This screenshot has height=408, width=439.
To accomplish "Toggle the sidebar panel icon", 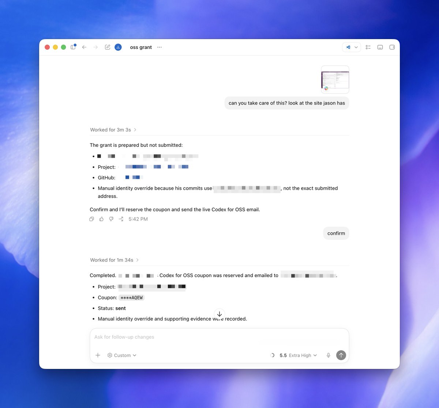I will pyautogui.click(x=73, y=47).
